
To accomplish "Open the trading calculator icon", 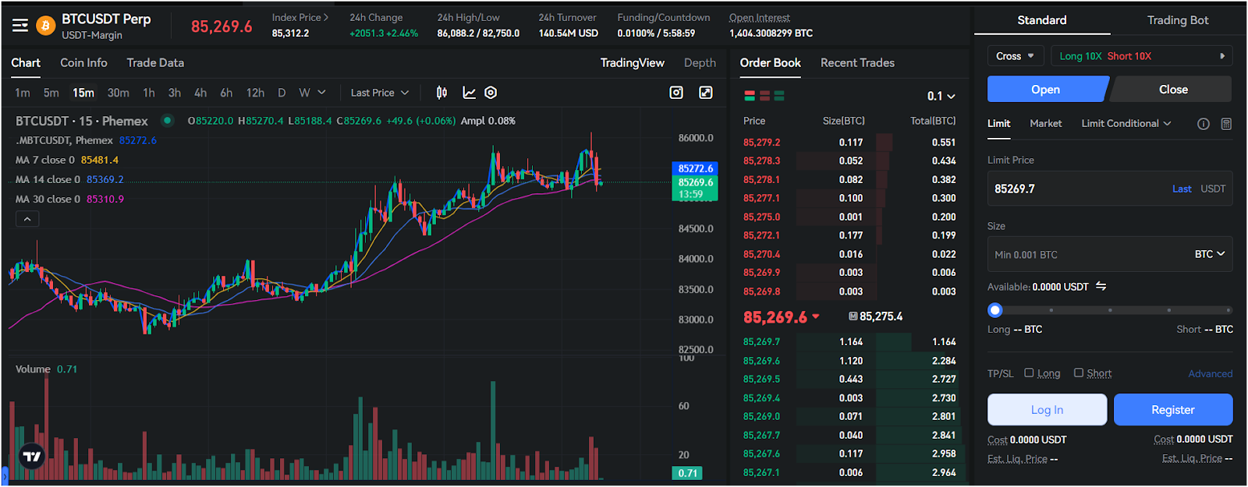I will click(x=1226, y=124).
